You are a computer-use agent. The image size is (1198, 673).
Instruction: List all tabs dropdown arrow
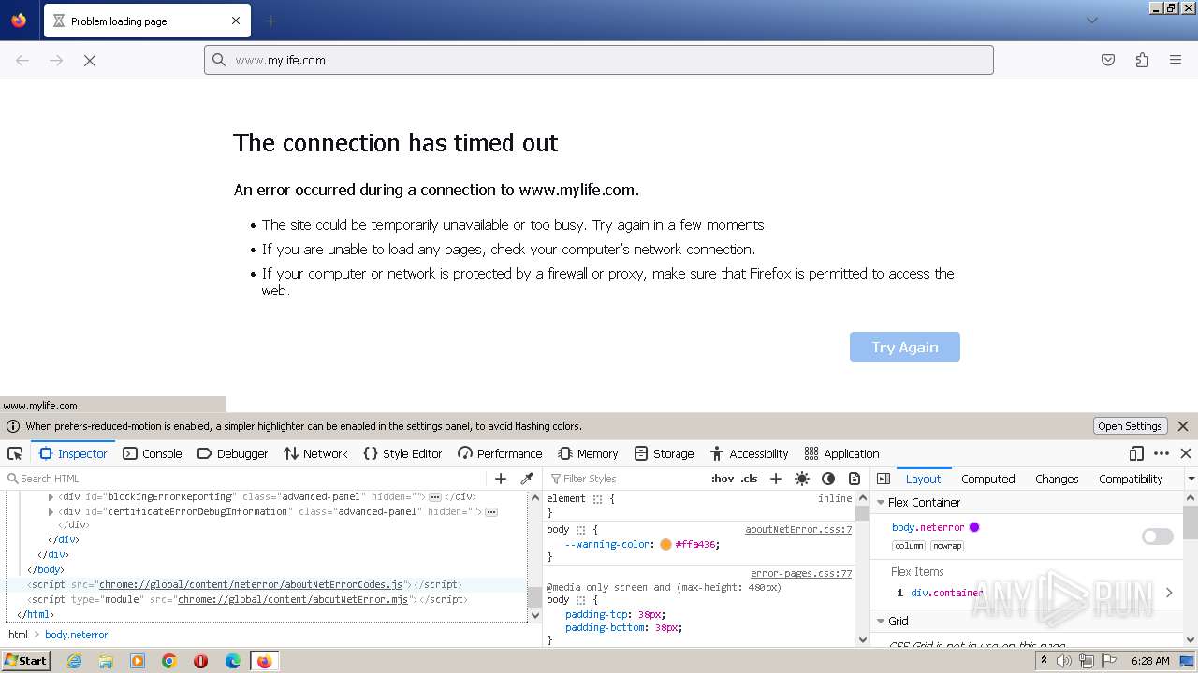click(1091, 21)
